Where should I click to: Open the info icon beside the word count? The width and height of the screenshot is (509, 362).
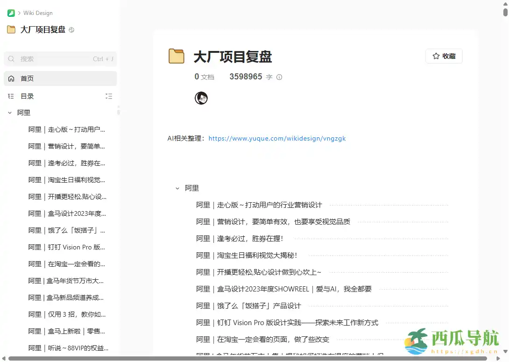pyautogui.click(x=279, y=77)
